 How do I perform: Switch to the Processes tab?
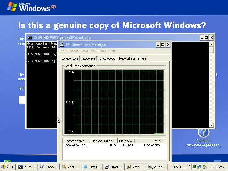(88, 59)
